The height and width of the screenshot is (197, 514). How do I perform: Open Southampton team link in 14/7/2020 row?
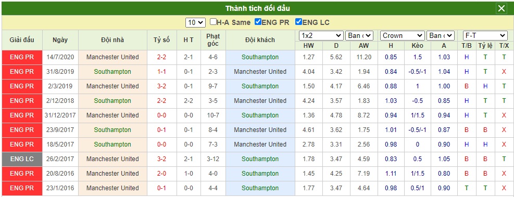click(260, 57)
